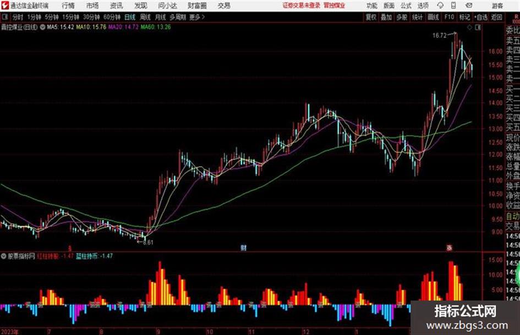Image resolution: width=520 pixels, height=335 pixels.
Task: Click the 2023年 date axis label
Action: coord(9,332)
